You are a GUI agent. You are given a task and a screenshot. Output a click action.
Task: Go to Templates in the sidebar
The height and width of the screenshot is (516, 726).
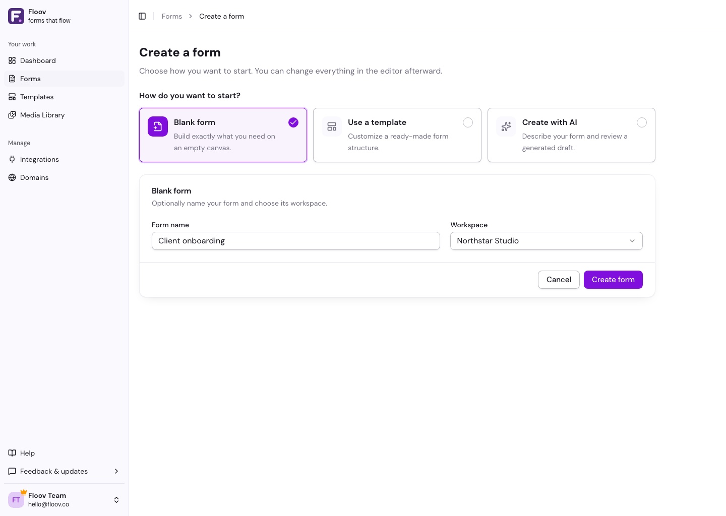[x=65, y=97]
